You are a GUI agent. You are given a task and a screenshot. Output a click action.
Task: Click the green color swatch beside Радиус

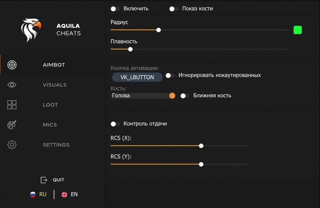(x=297, y=30)
